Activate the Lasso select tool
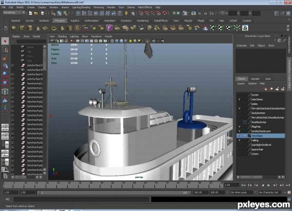292x211 pixels. (5, 49)
